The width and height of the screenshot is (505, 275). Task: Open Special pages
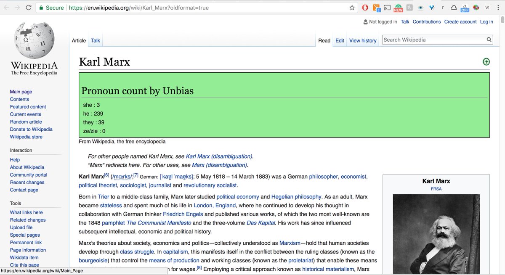pos(25,235)
